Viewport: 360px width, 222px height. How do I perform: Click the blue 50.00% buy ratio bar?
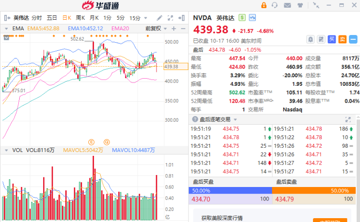coord(230,190)
